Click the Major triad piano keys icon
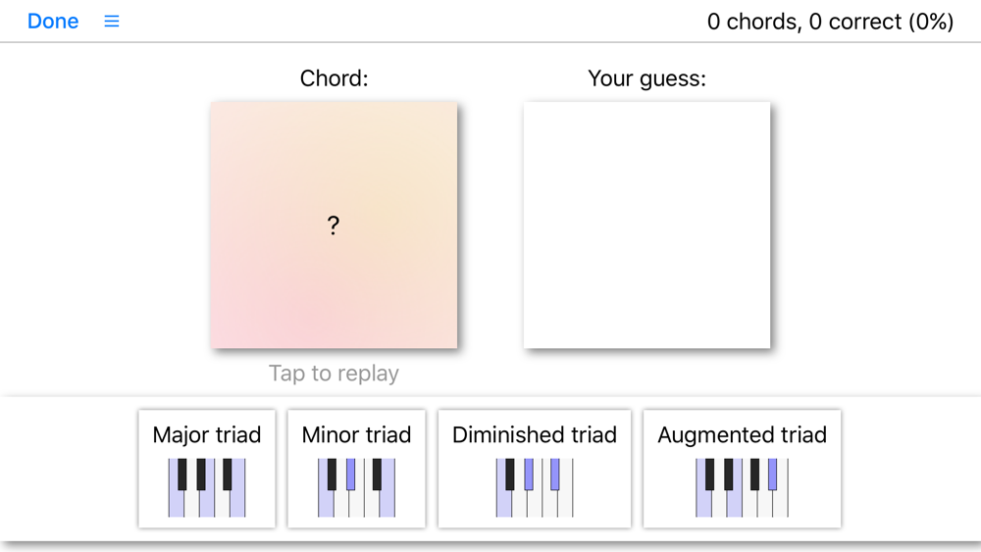The height and width of the screenshot is (552, 981). (x=207, y=487)
